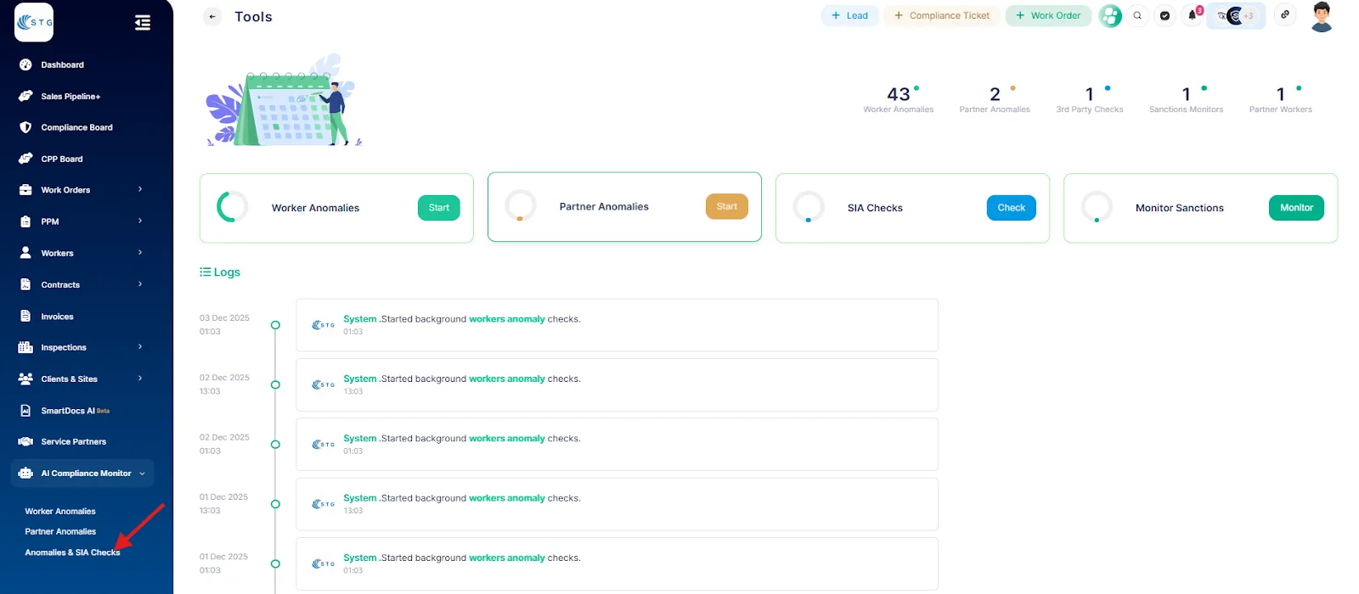Add a new Compliance Ticket
Screen dimensions: 1359x594
942,16
